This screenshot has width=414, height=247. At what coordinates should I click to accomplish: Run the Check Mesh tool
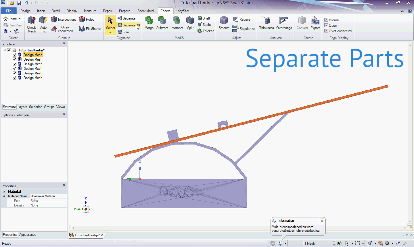31,25
